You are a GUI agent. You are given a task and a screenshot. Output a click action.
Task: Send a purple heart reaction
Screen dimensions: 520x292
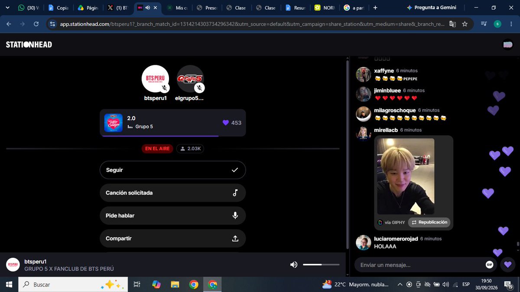508,265
